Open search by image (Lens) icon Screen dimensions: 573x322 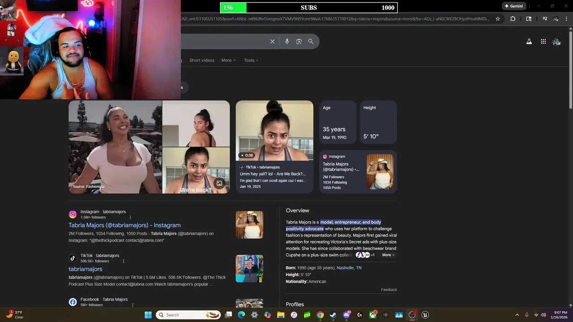[299, 42]
